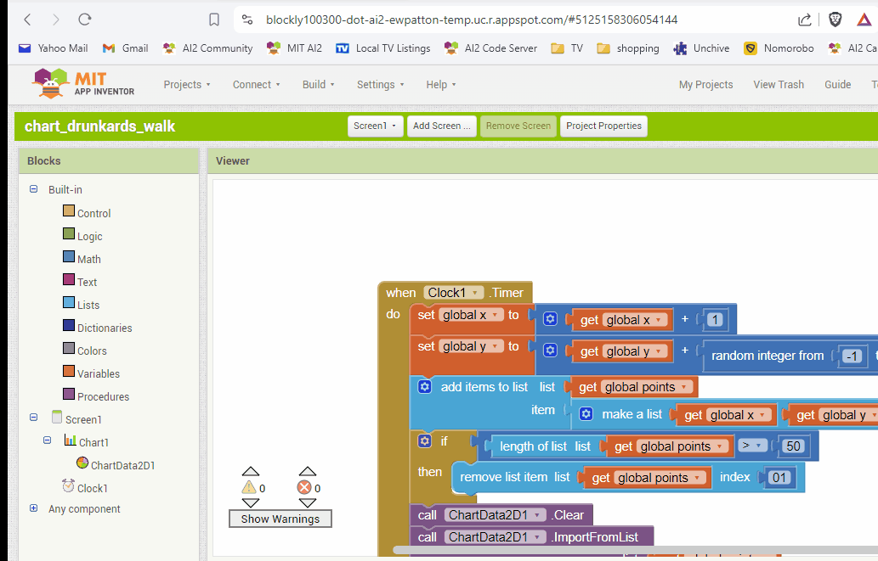Toggle Show Warnings

click(x=280, y=519)
